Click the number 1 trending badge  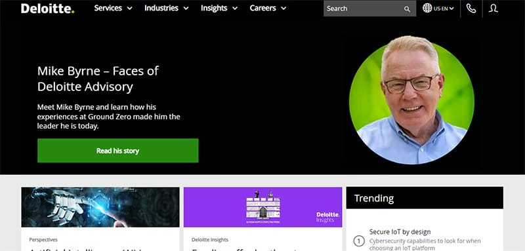tap(359, 241)
